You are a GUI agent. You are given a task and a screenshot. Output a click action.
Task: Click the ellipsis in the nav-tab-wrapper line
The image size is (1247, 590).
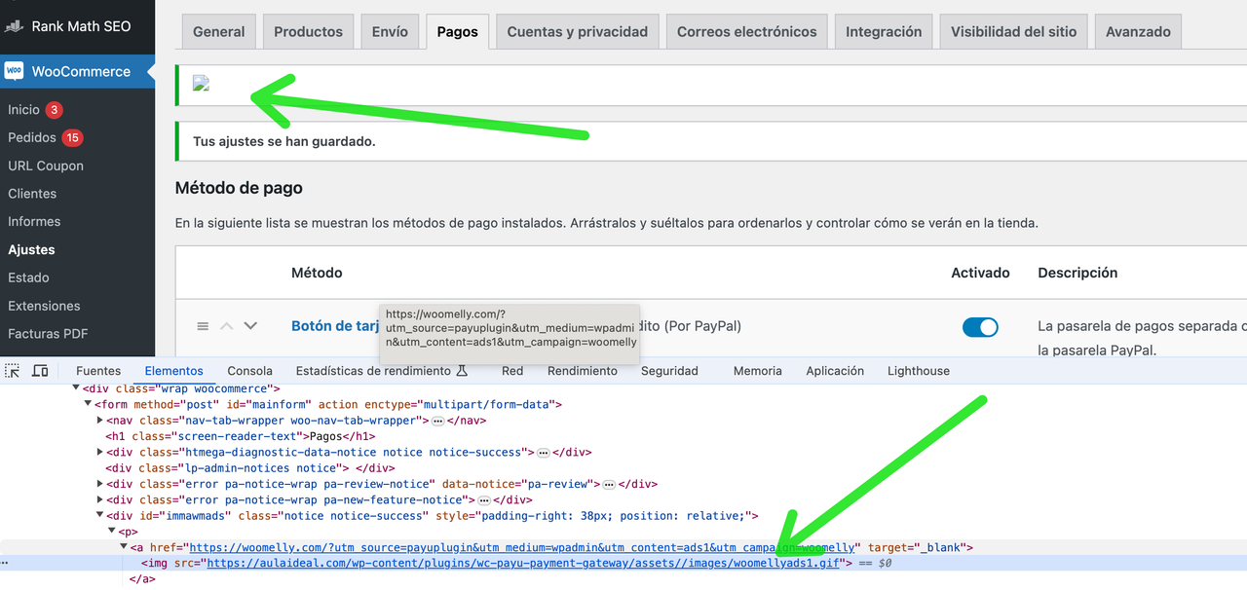[438, 421]
